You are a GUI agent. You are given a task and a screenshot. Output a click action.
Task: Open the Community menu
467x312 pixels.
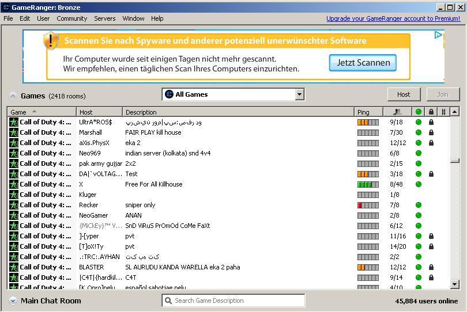(71, 18)
